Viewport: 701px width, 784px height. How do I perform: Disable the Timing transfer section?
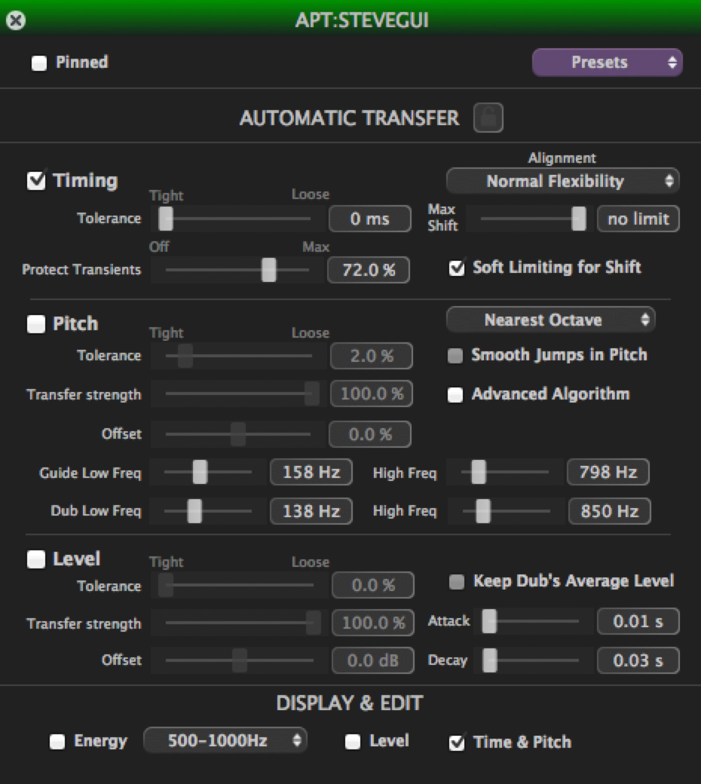click(36, 180)
